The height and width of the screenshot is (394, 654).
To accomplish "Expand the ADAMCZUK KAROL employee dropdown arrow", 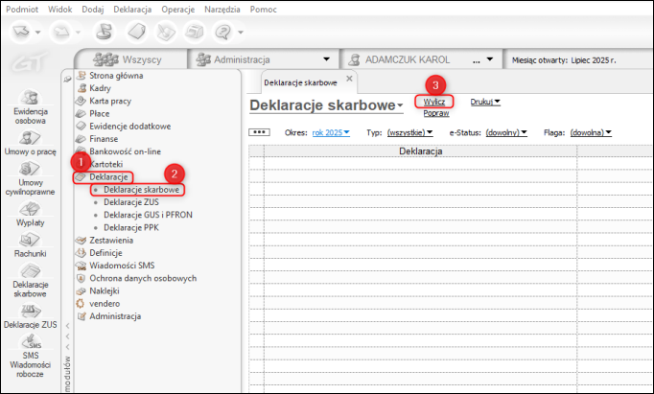I will point(490,59).
